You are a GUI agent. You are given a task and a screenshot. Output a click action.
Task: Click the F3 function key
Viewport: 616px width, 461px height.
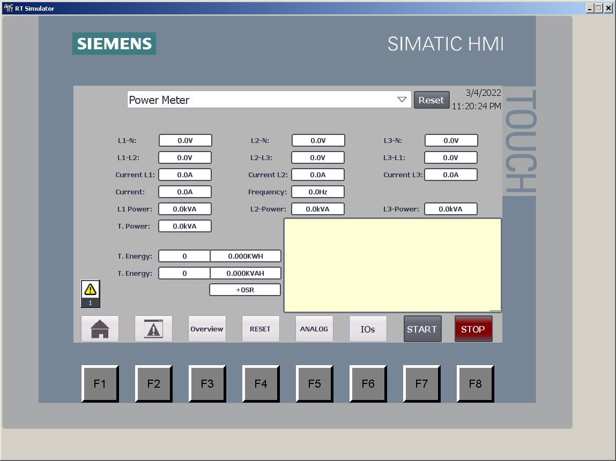[x=207, y=383]
